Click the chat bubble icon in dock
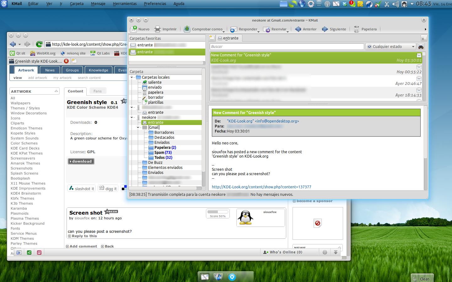This screenshot has height=282, width=452. 232,277
